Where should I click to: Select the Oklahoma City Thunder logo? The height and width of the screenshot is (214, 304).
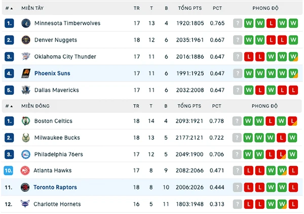[x=26, y=57]
